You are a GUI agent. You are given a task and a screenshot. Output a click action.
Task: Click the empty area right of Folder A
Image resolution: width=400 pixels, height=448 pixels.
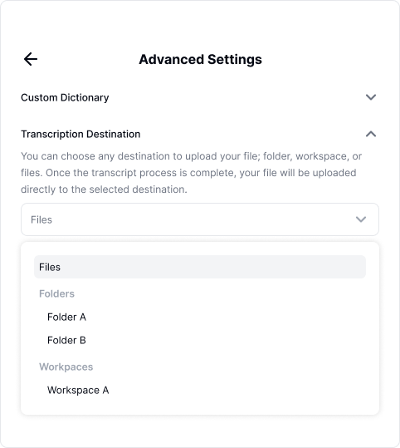226,317
